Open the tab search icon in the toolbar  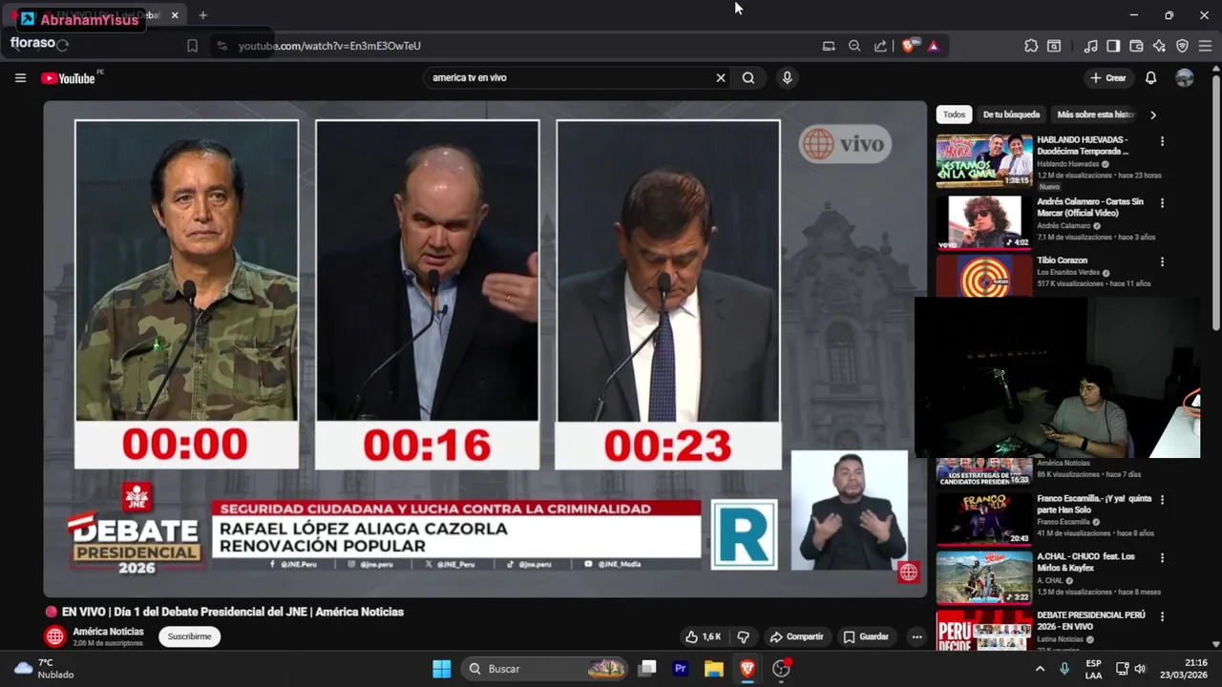click(1054, 46)
